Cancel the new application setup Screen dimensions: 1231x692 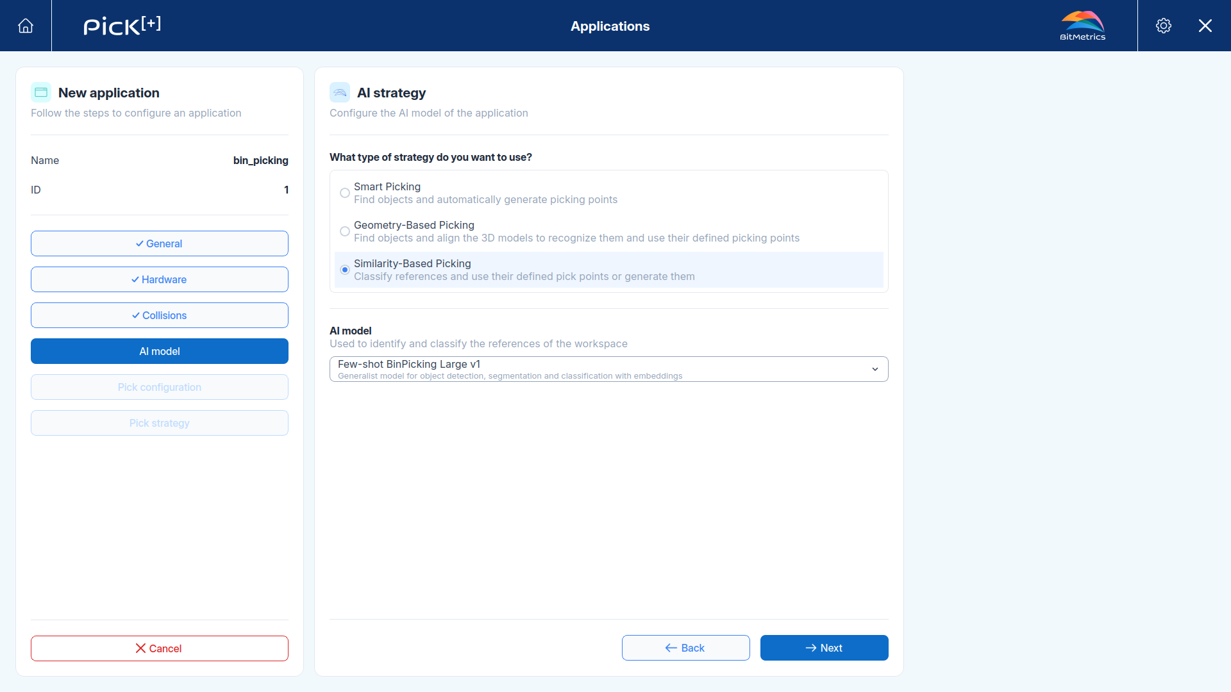click(x=160, y=648)
